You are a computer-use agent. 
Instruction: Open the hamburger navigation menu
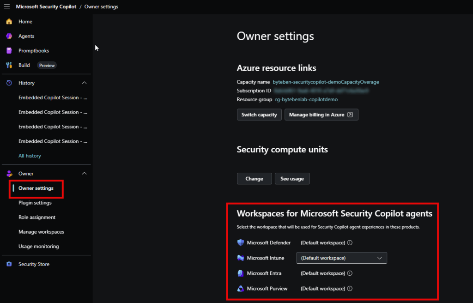[6, 7]
